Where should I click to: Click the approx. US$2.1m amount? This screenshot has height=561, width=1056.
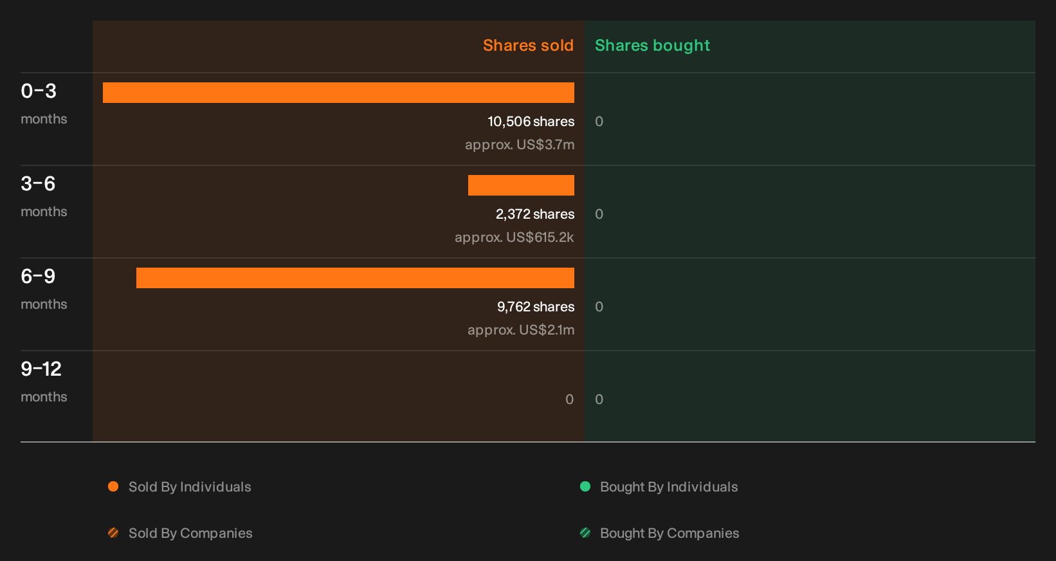click(521, 330)
